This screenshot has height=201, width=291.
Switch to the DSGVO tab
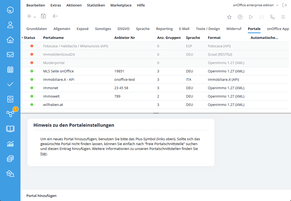click(123, 29)
